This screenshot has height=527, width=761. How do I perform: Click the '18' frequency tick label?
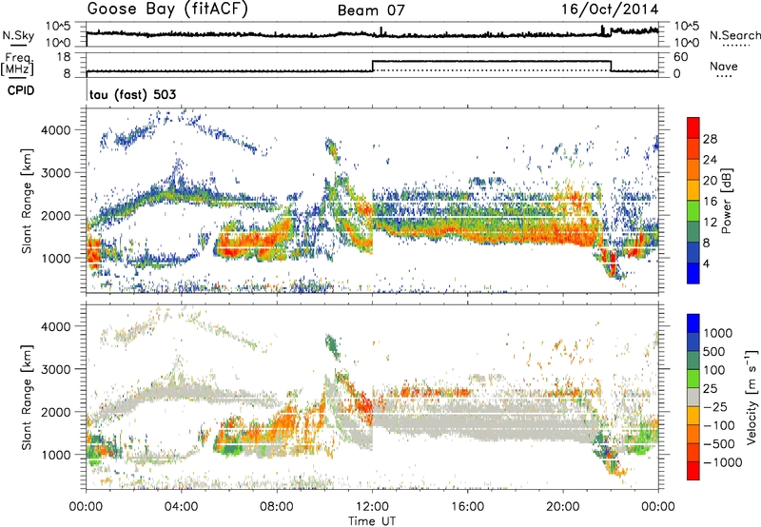(x=64, y=57)
